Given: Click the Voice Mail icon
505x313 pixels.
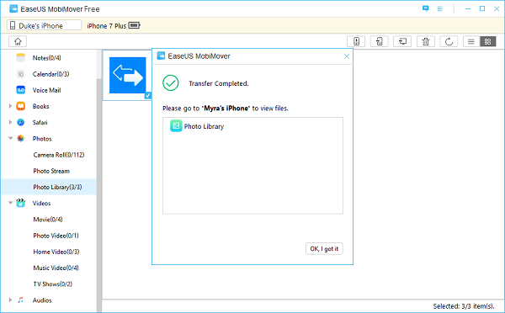Looking at the screenshot, I should pyautogui.click(x=20, y=90).
